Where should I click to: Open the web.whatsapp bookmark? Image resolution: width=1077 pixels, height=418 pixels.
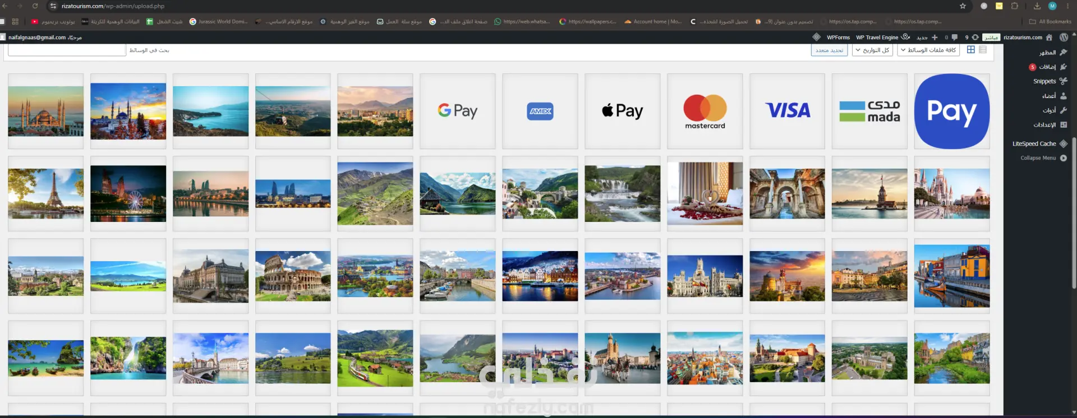click(x=522, y=22)
